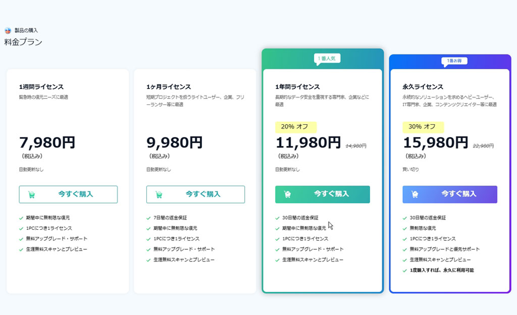Image resolution: width=517 pixels, height=315 pixels.
Task: Click the yellow 30% オフ discount tag
Action: pyautogui.click(x=423, y=127)
